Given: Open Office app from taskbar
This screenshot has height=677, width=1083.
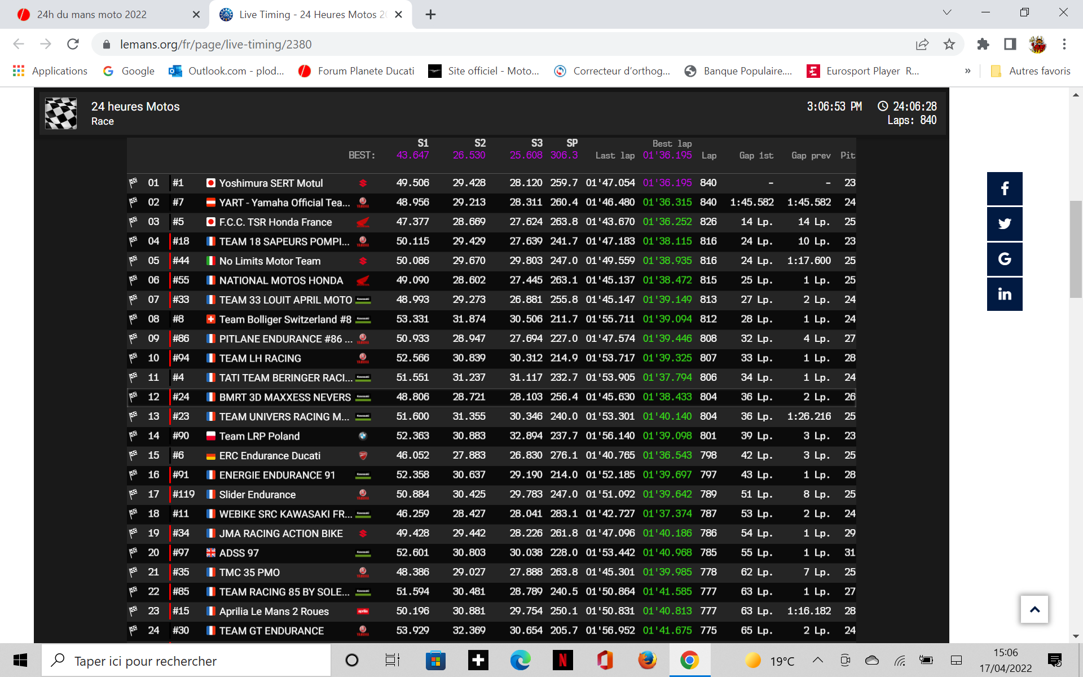Looking at the screenshot, I should (x=605, y=660).
